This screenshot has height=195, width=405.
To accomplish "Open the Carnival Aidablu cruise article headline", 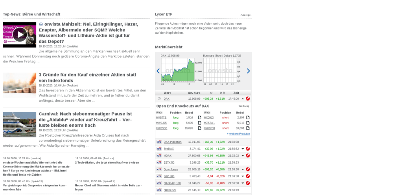I will click(85, 120).
